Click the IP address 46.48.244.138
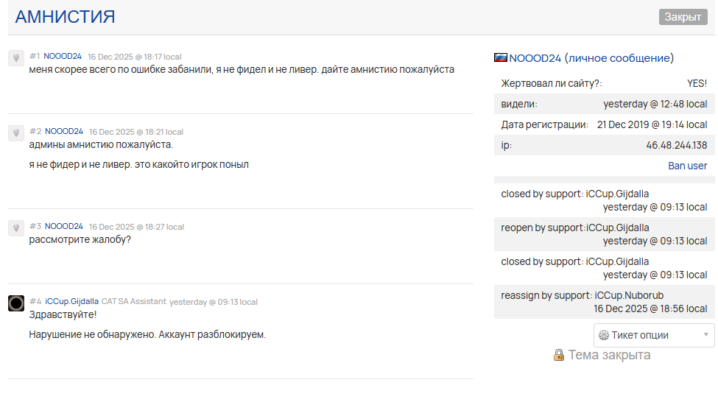Viewport: 718px width, 402px height. 676,145
